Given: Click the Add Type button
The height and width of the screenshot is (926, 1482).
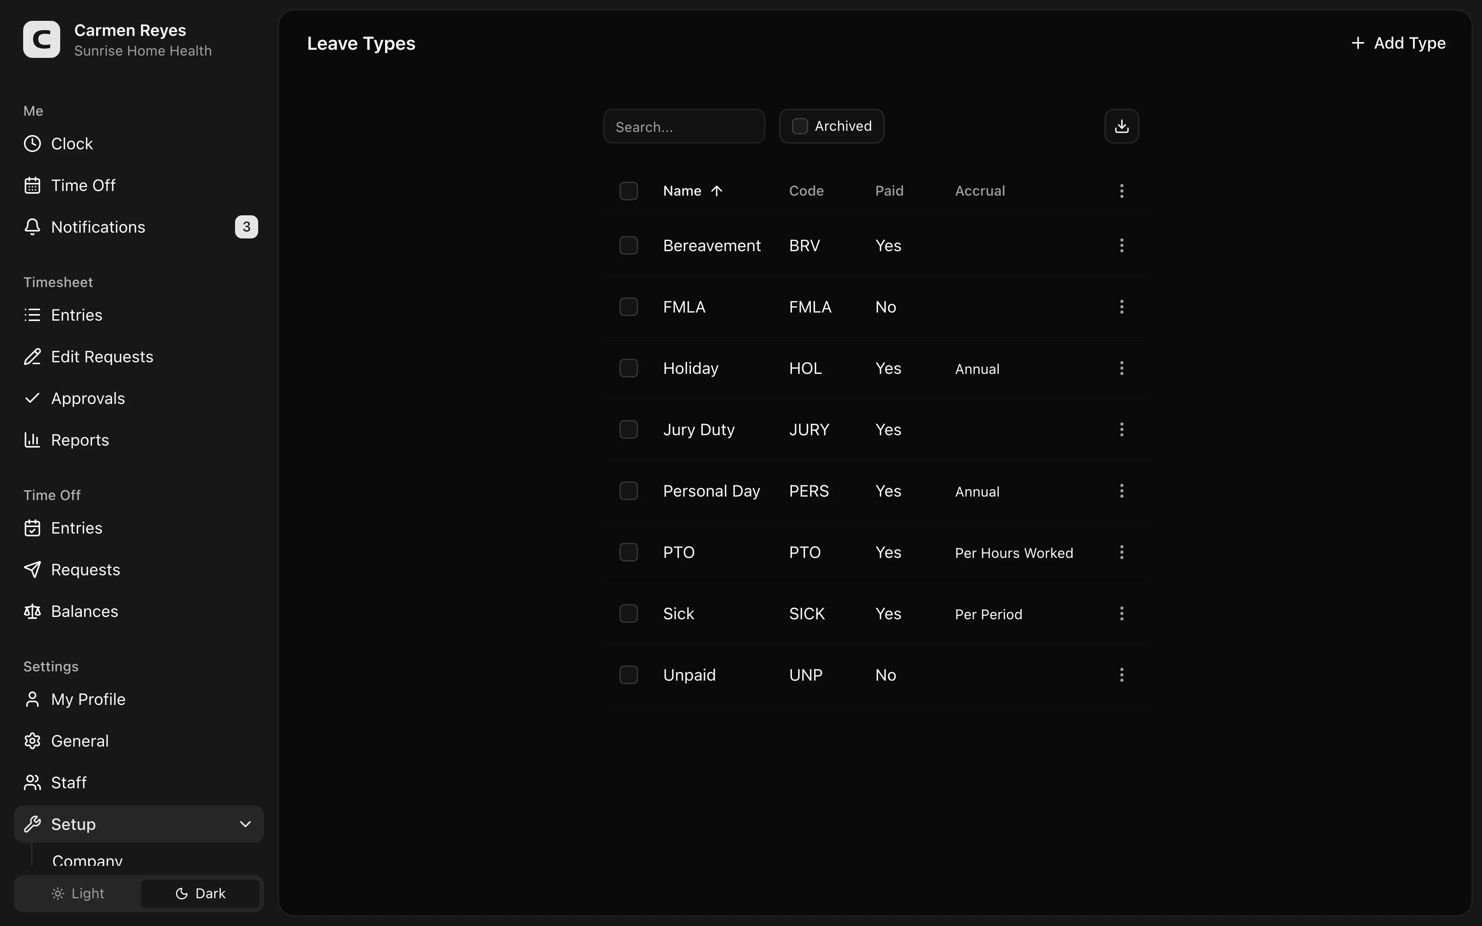Looking at the screenshot, I should (1398, 43).
